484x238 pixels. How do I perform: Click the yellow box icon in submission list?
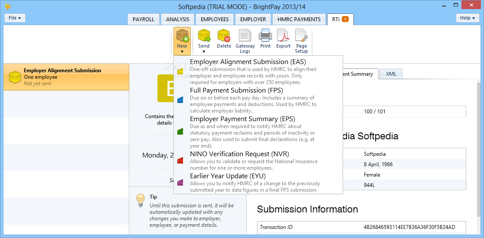15,77
